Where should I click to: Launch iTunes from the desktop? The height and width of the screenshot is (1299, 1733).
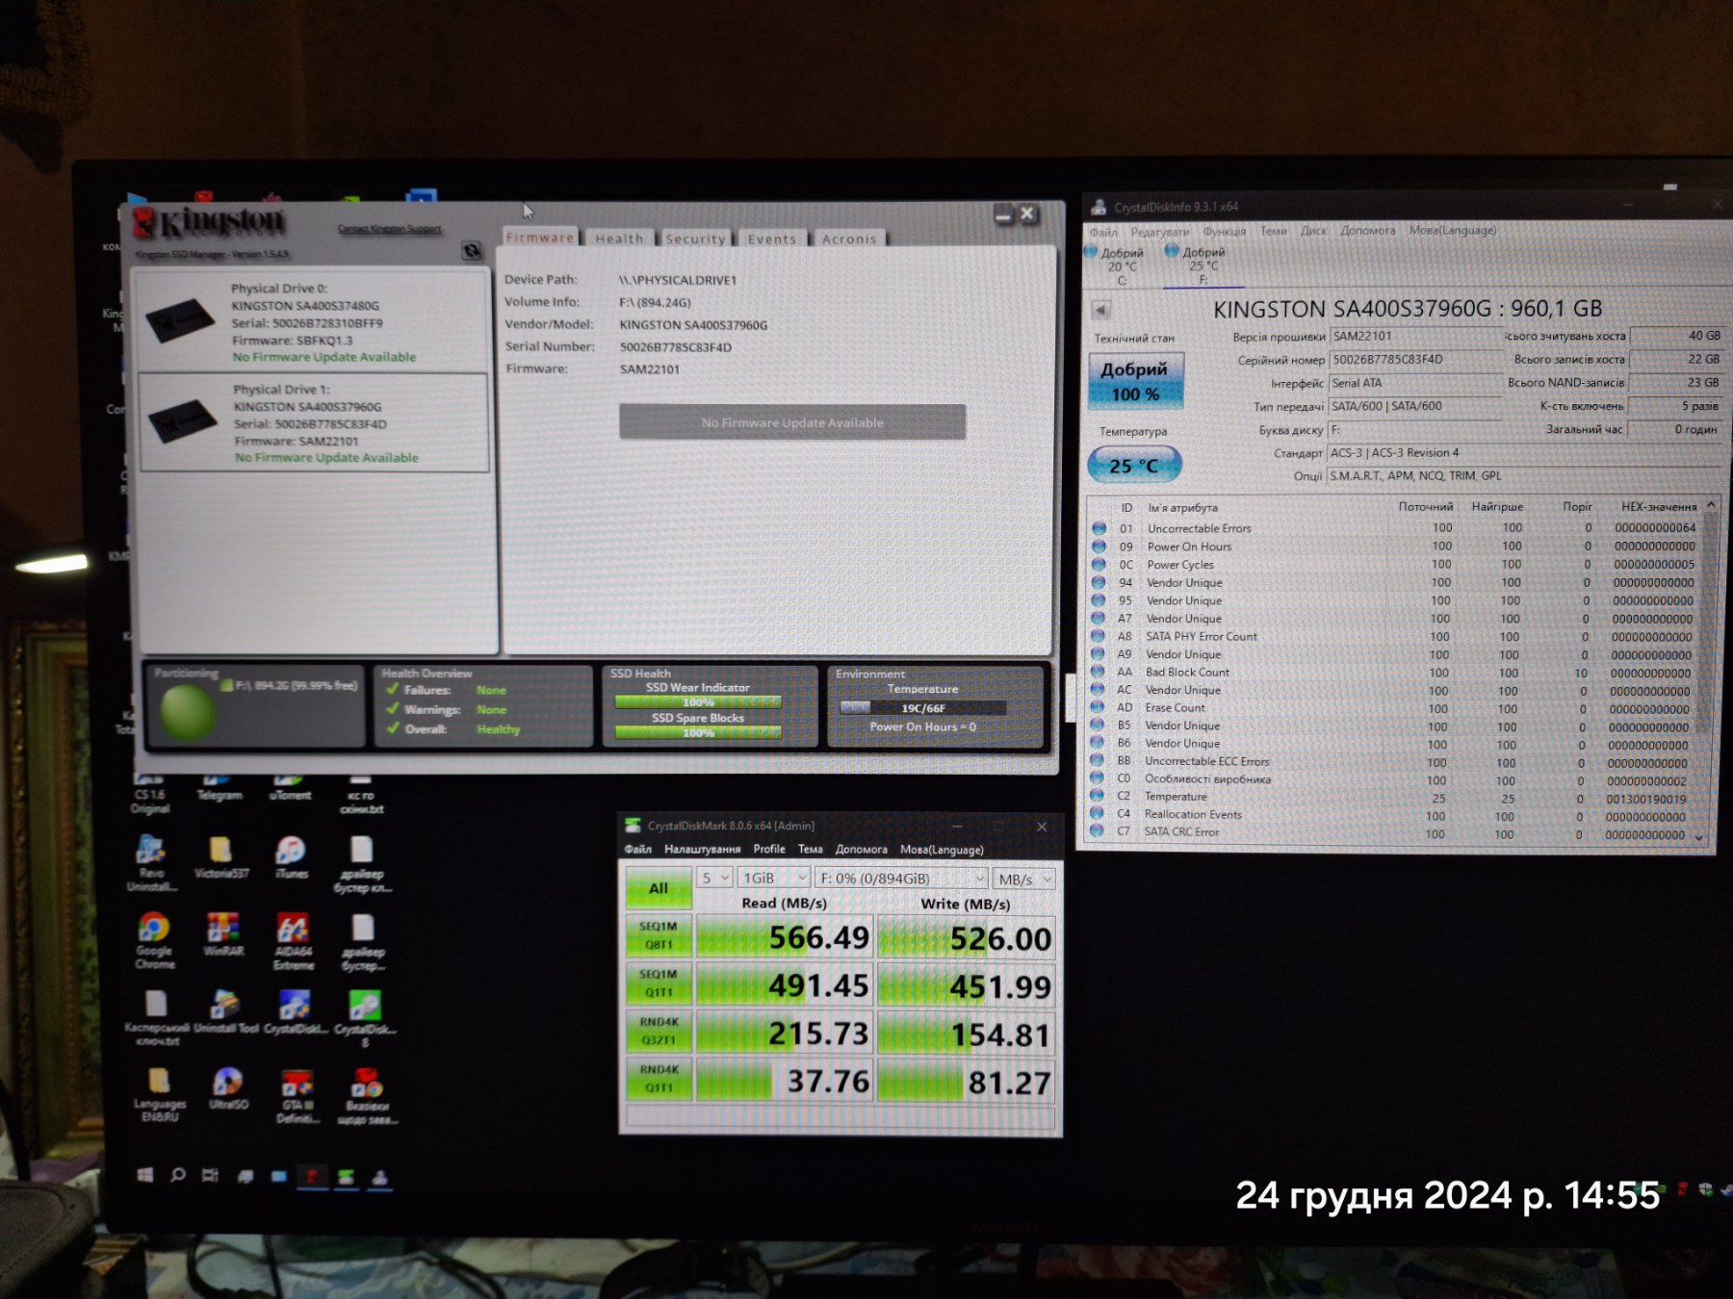click(x=291, y=858)
